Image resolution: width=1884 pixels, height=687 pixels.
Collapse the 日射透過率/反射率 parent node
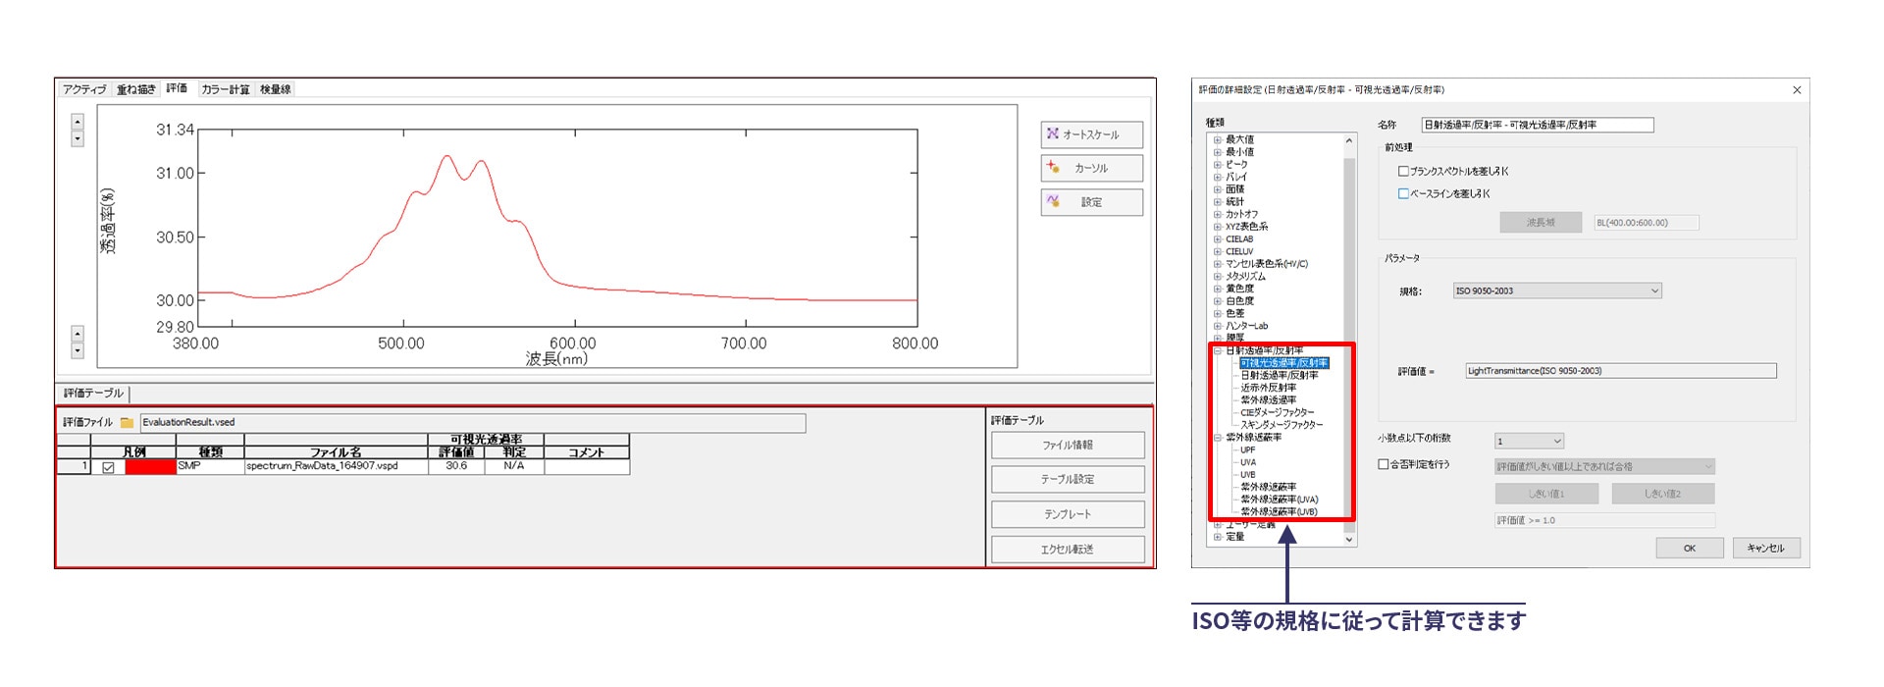tap(1218, 351)
